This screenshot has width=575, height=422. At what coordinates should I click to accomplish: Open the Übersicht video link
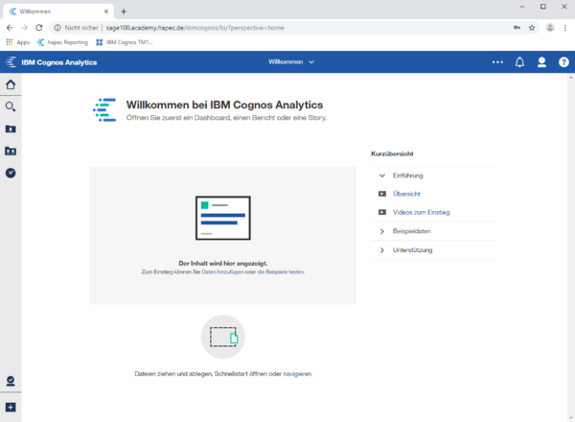tap(406, 194)
